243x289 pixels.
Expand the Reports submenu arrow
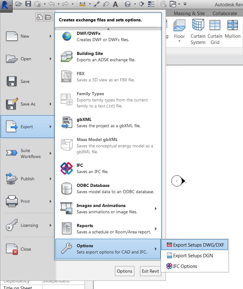(156, 229)
